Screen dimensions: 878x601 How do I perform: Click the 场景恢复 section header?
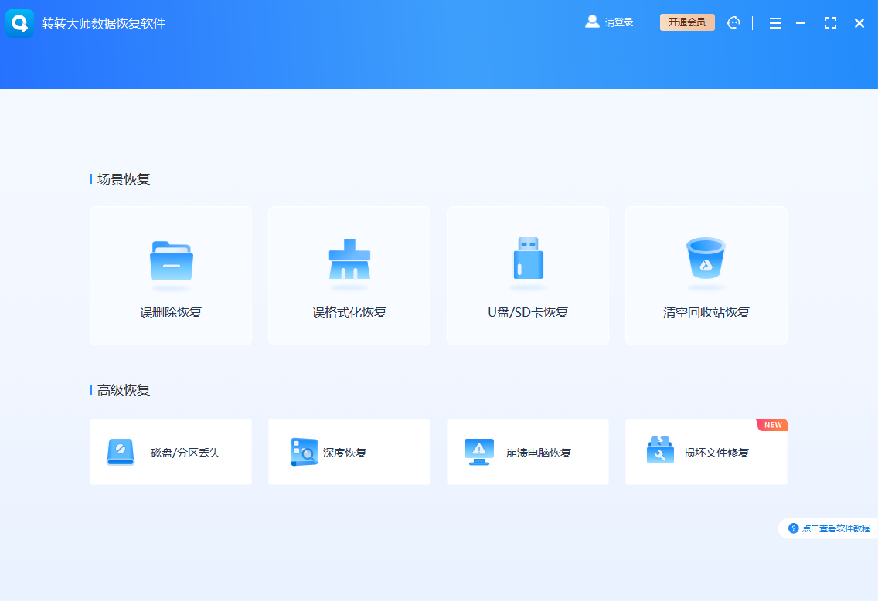pos(122,178)
